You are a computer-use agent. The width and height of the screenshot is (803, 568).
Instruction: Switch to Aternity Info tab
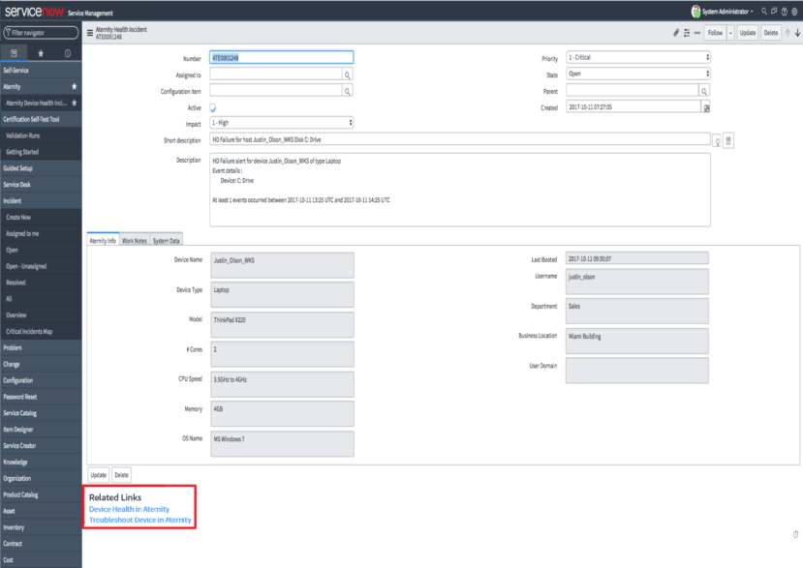click(103, 241)
